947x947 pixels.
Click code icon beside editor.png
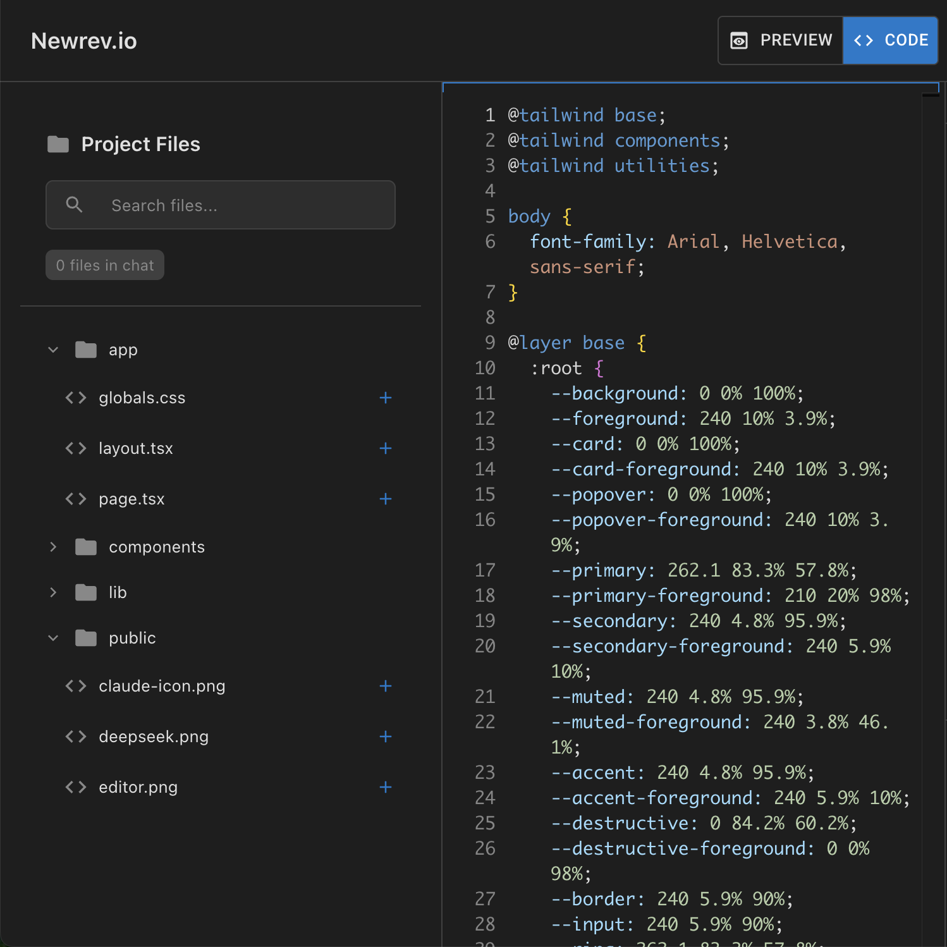pos(76,787)
